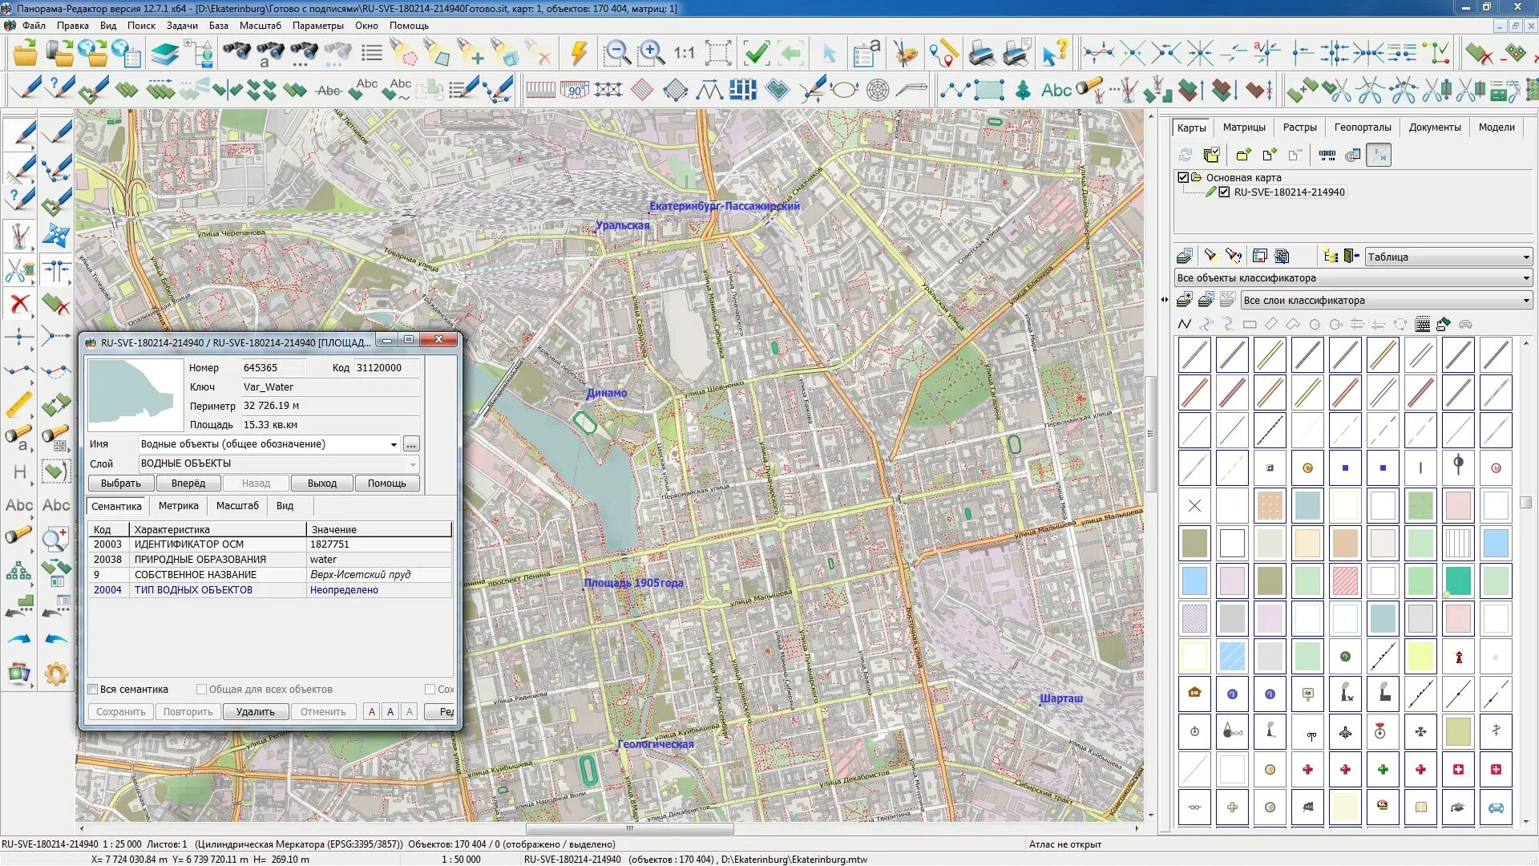The image size is (1539, 866).
Task: Open the Задачи menu
Action: tap(182, 25)
